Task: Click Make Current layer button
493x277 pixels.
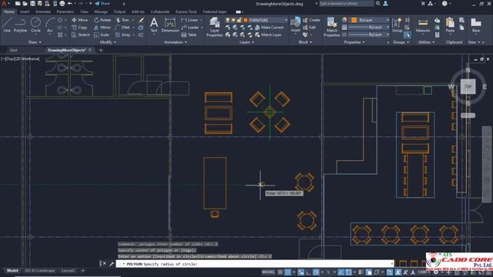Action: [x=269, y=28]
